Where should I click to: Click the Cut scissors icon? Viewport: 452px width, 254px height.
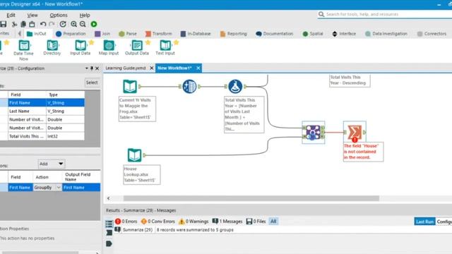click(x=14, y=24)
